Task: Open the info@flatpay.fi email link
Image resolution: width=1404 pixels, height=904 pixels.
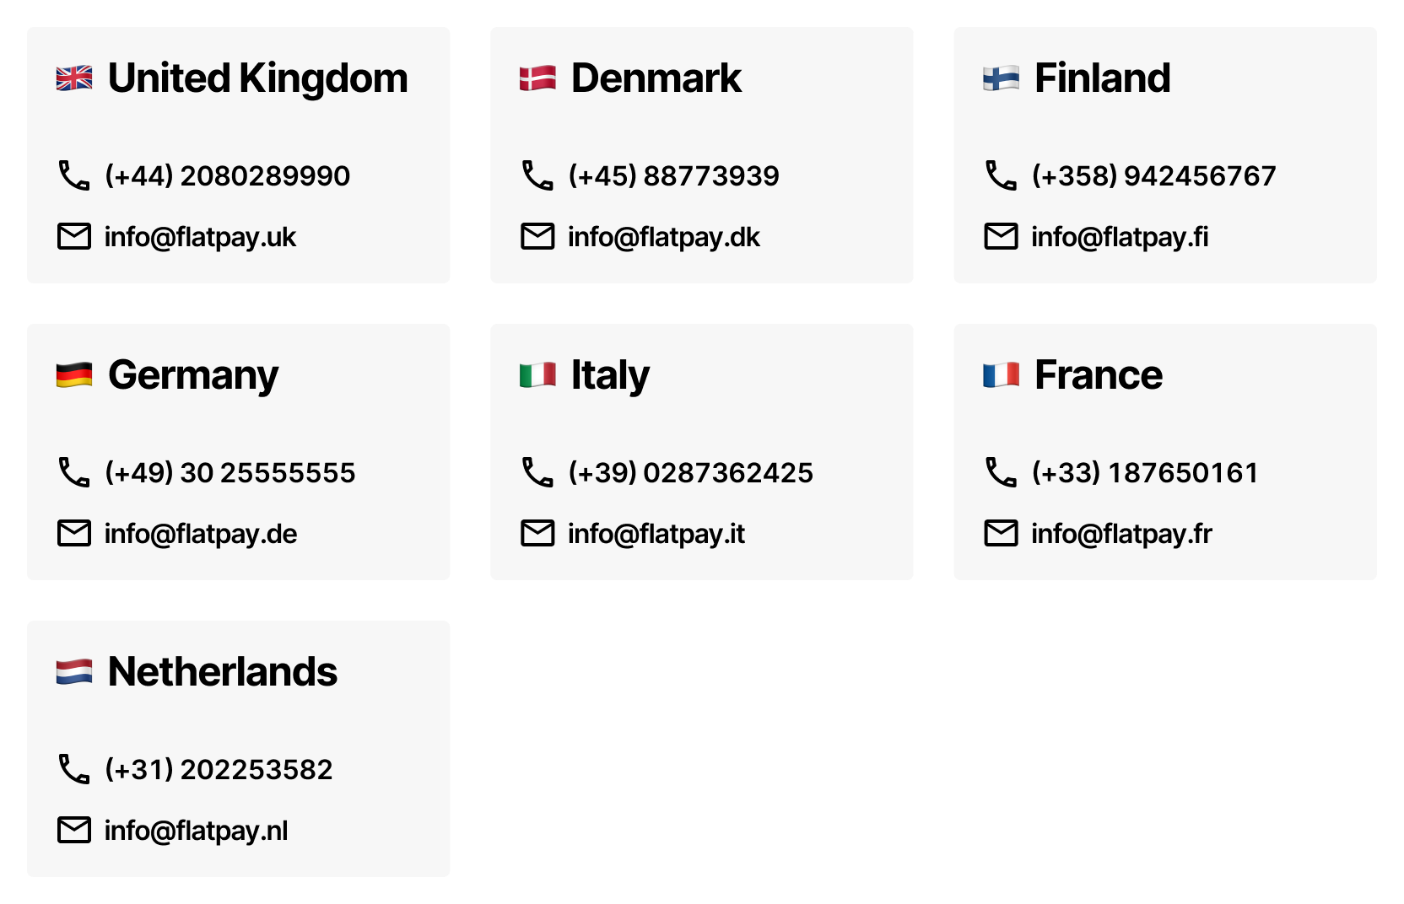Action: (1120, 237)
